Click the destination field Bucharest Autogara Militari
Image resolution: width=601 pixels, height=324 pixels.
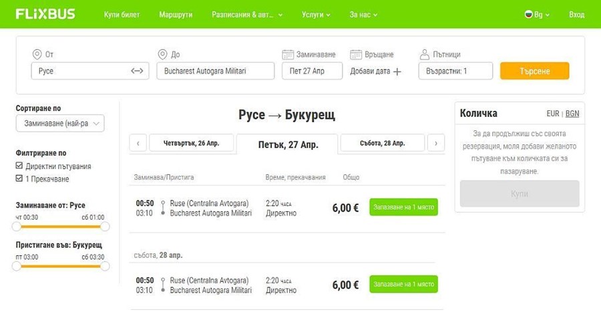[215, 71]
